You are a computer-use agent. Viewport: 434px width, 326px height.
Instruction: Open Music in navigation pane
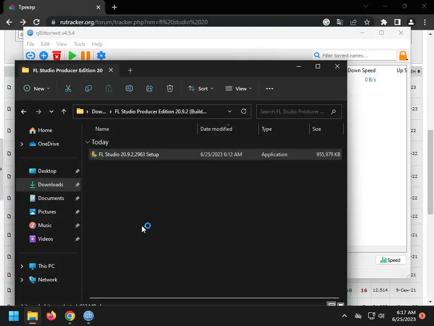[x=45, y=225]
